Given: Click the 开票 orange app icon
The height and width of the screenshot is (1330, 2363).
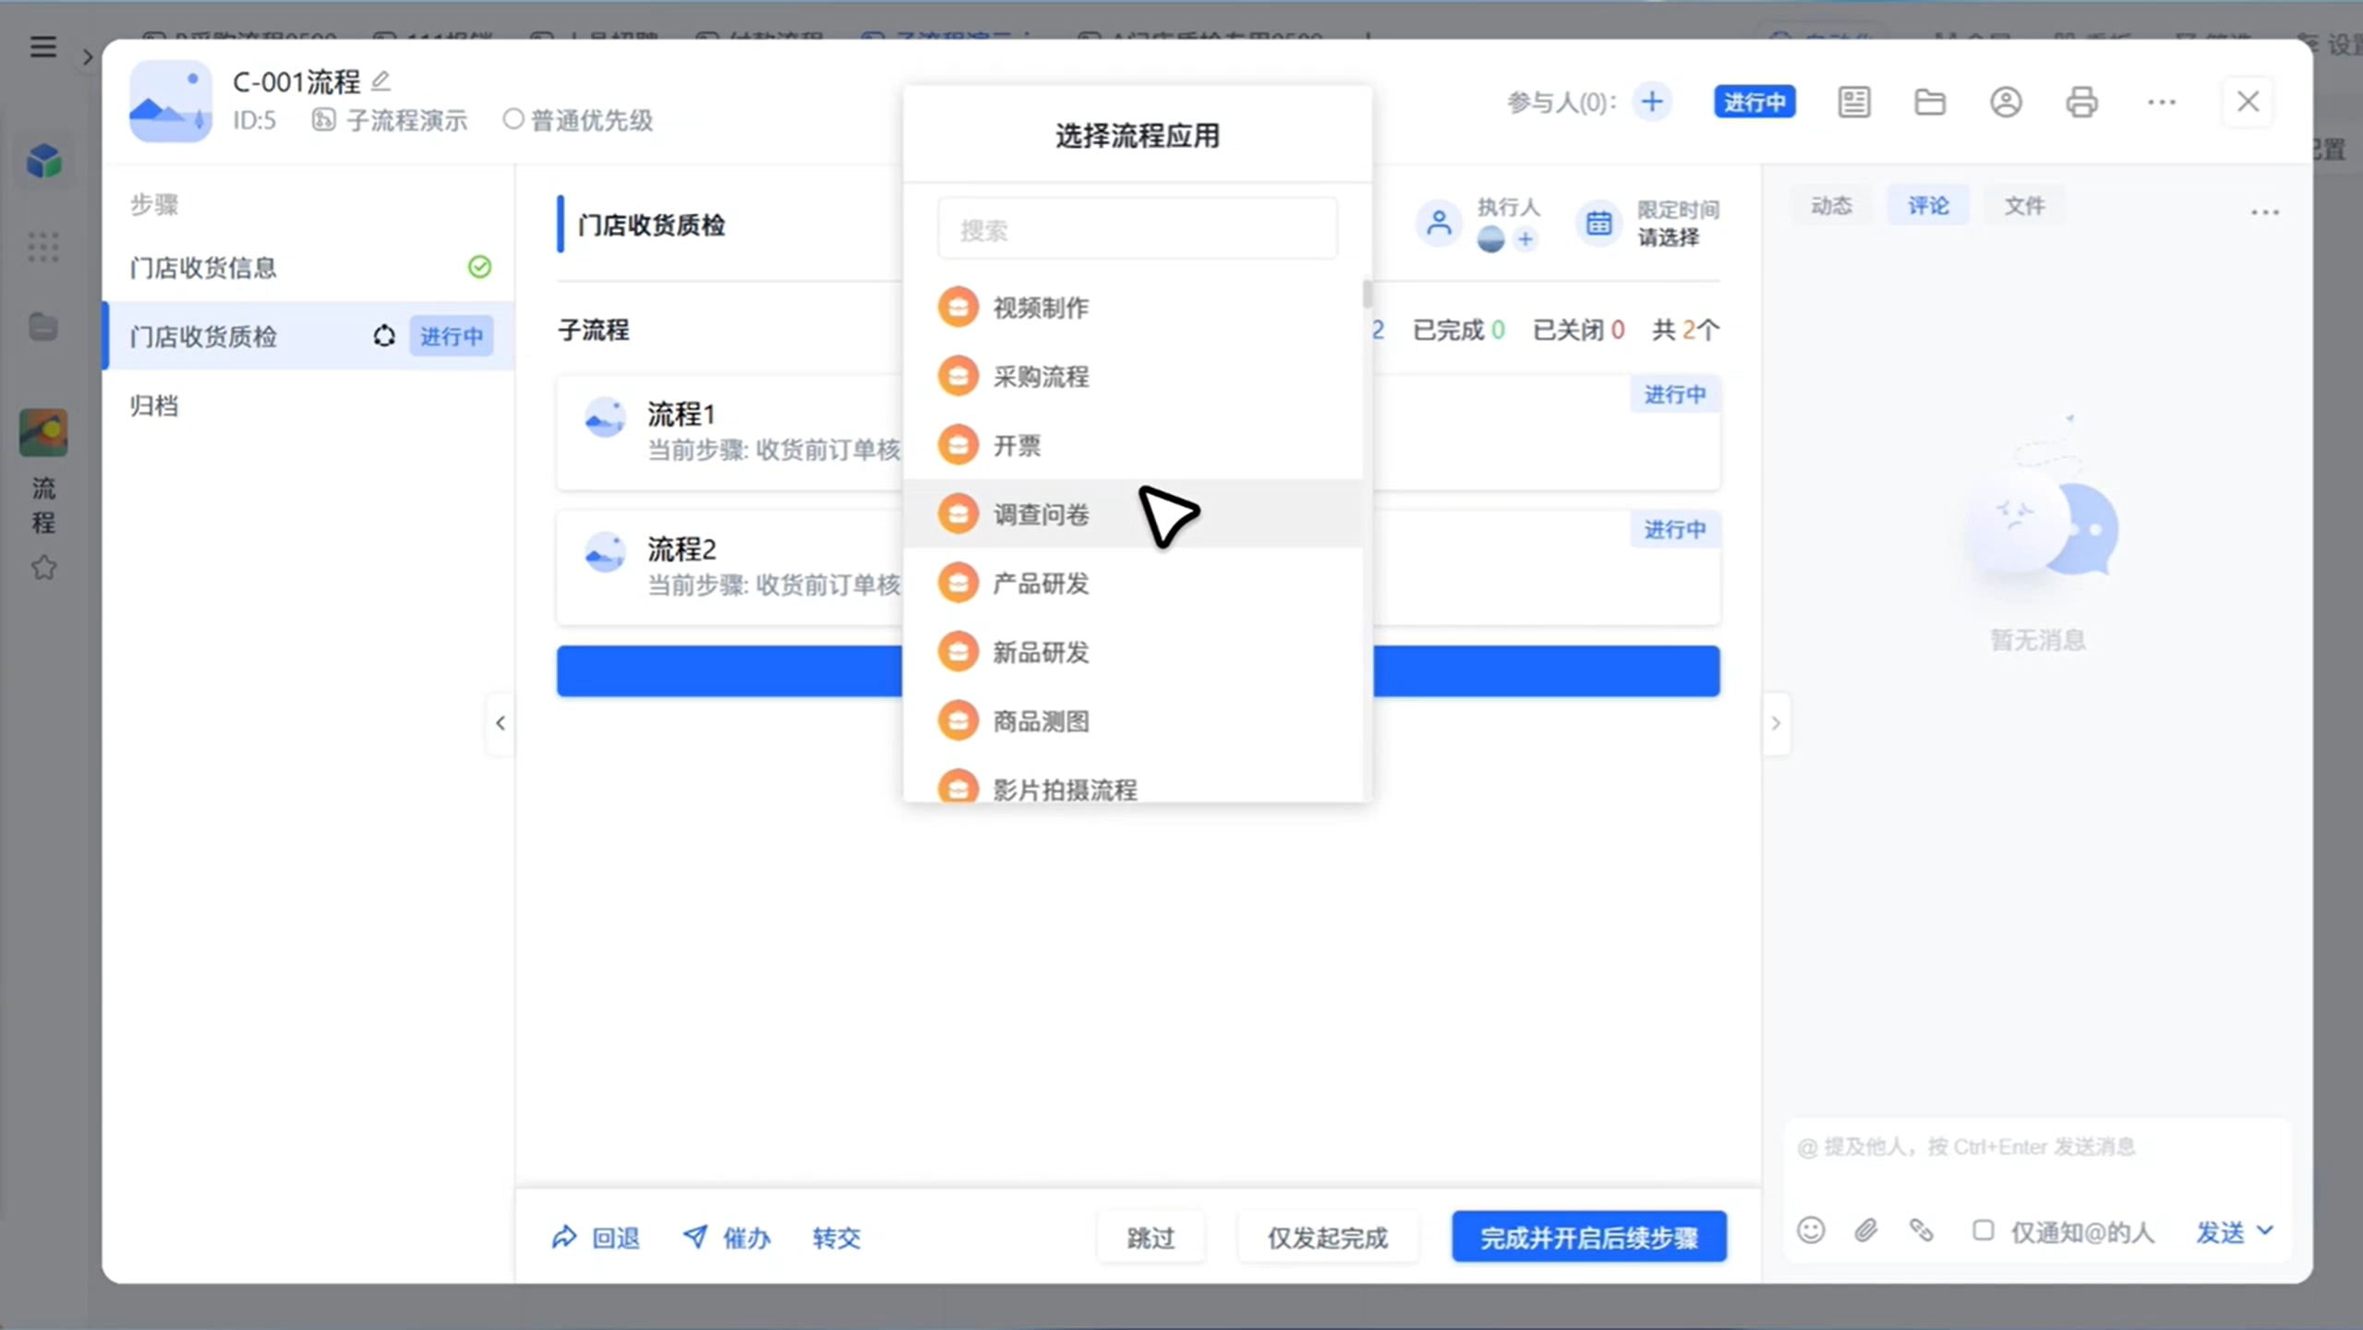Looking at the screenshot, I should [x=958, y=444].
